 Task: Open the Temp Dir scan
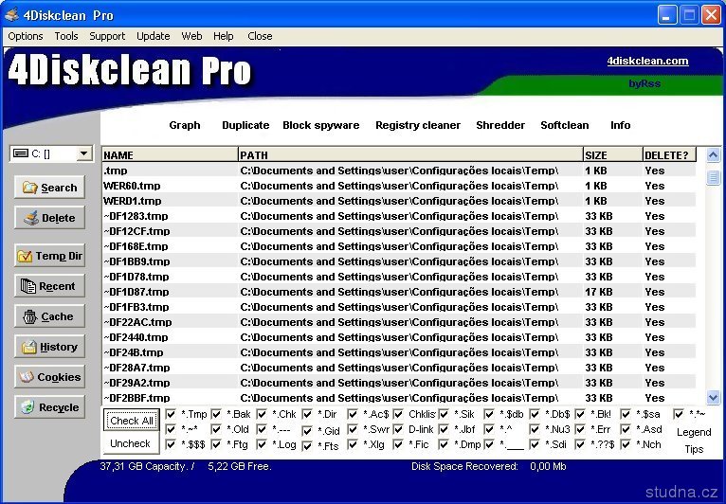click(49, 256)
